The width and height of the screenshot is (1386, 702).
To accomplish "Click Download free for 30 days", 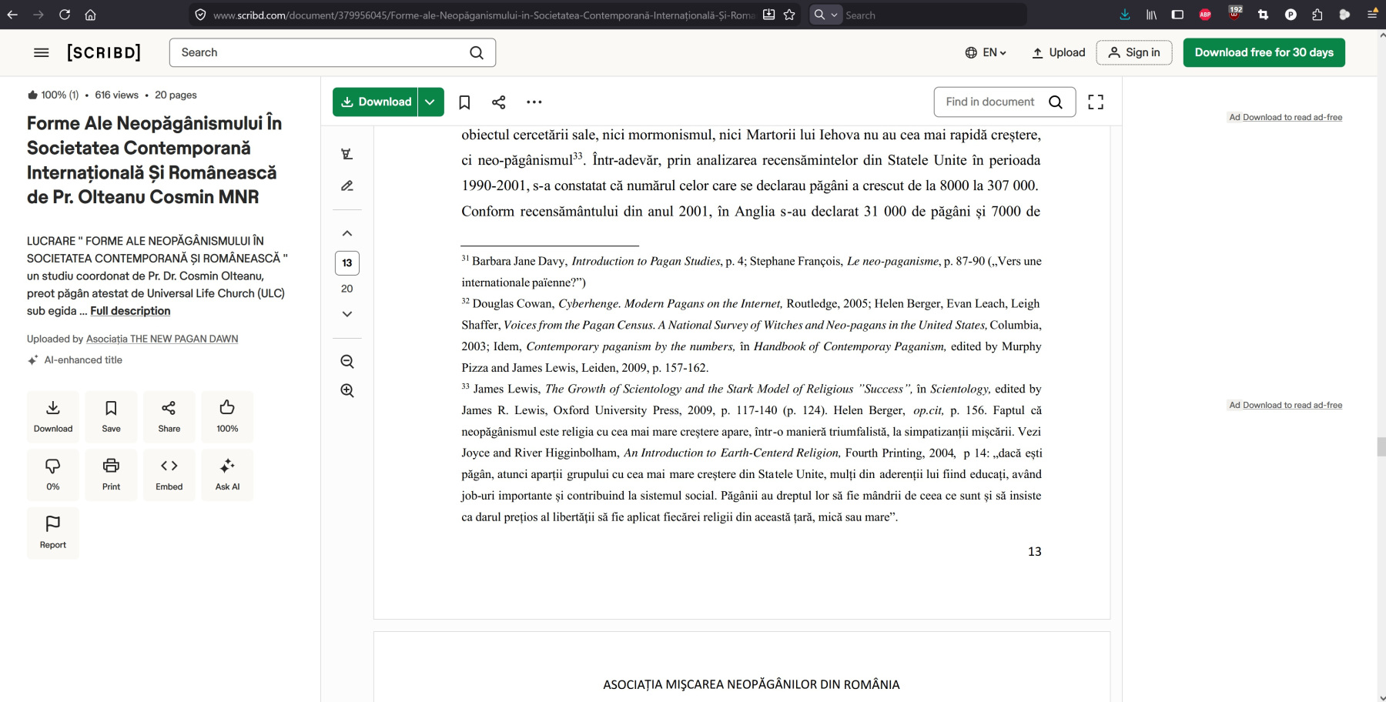I will [1264, 52].
